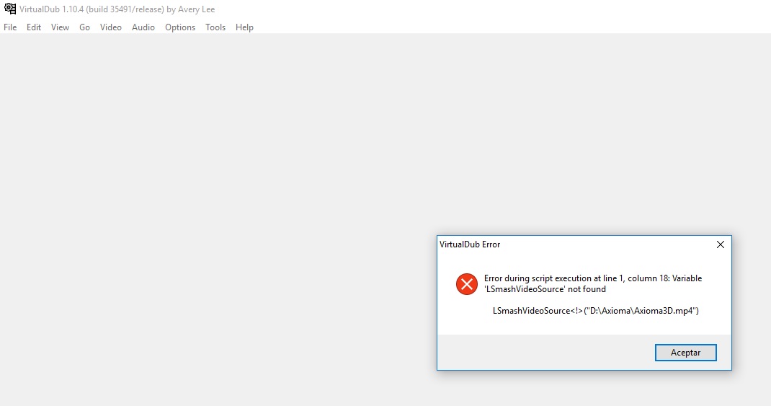Open the Go menu
The width and height of the screenshot is (771, 406).
coord(84,27)
